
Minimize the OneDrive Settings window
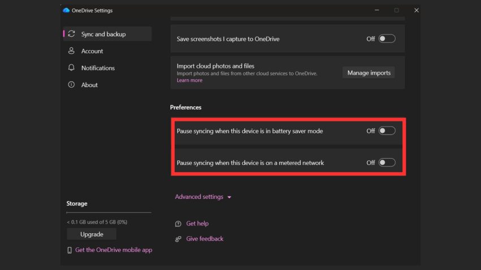(377, 10)
